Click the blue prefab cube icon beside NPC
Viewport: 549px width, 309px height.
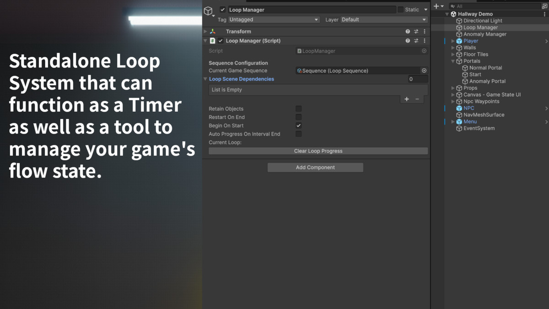pos(459,108)
